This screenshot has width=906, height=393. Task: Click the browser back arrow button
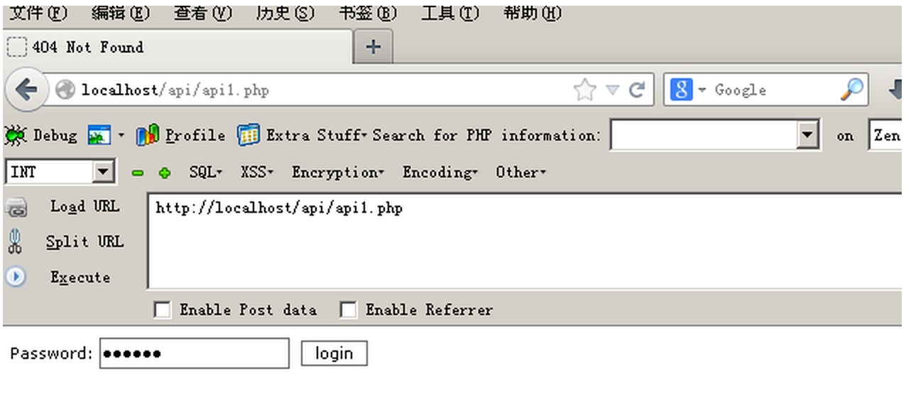pos(26,90)
